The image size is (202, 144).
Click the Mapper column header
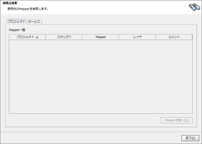point(100,37)
